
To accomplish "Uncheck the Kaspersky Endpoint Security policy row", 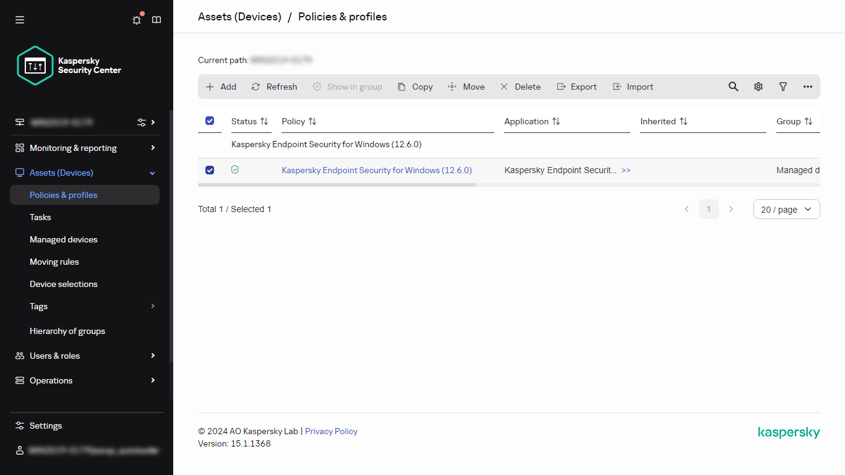I will 210,170.
